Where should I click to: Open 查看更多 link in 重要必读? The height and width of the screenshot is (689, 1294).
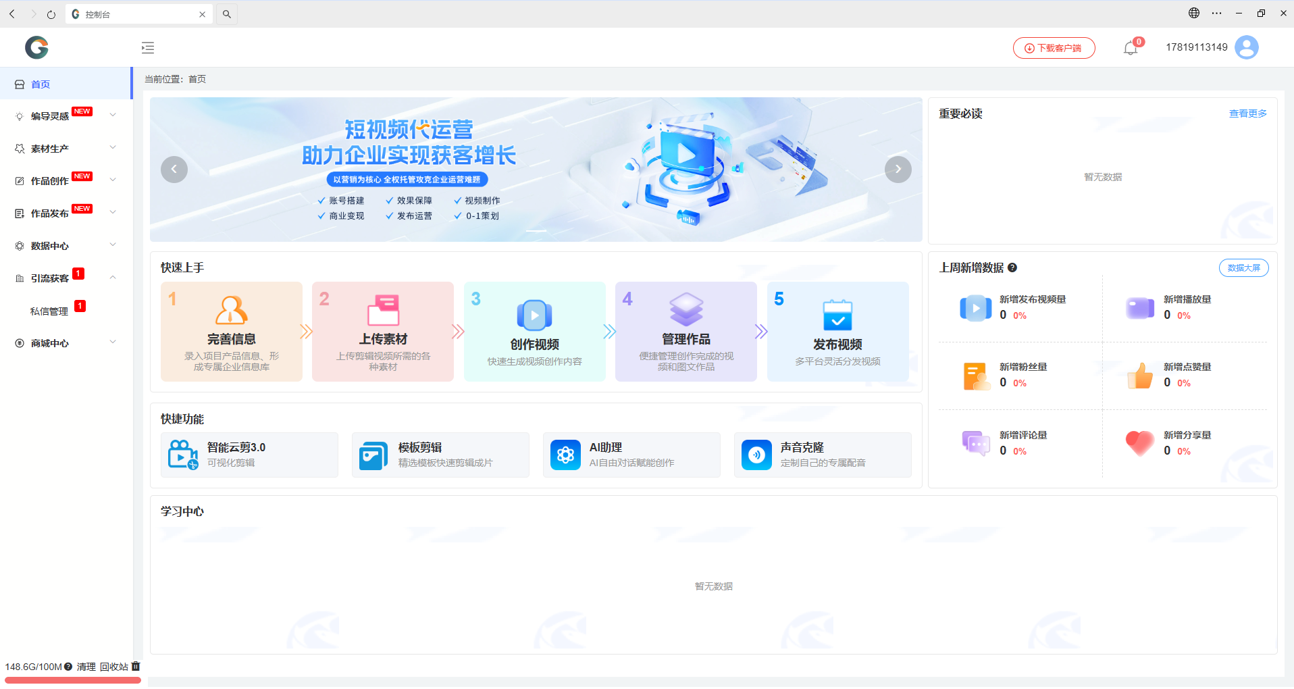pos(1247,113)
